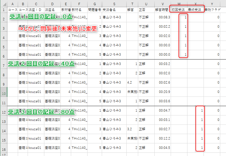226x156 pixels.
Task: Select the 受講者名 header cell
Action: [114, 10]
